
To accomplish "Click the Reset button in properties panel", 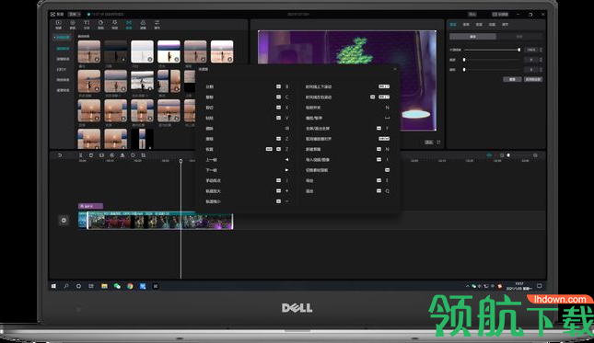I will point(512,79).
